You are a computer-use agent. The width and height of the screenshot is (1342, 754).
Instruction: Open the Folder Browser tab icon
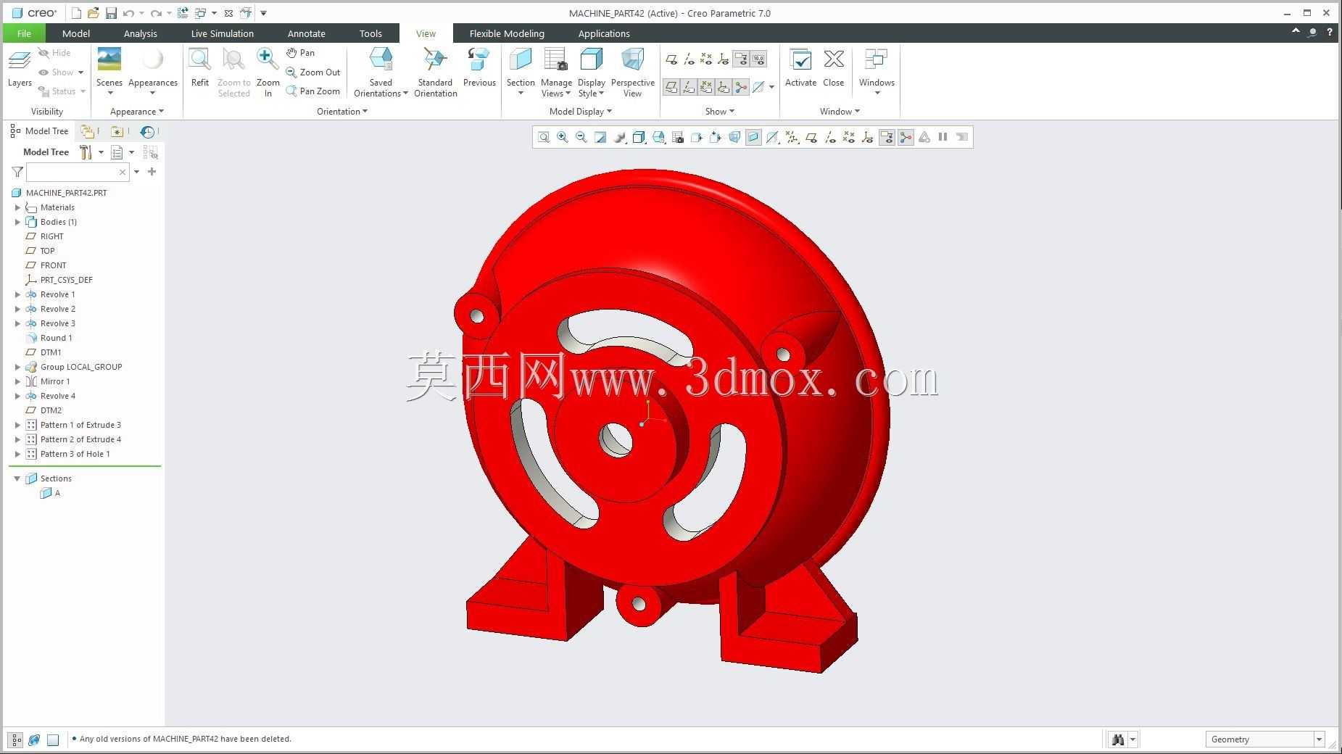tap(87, 131)
